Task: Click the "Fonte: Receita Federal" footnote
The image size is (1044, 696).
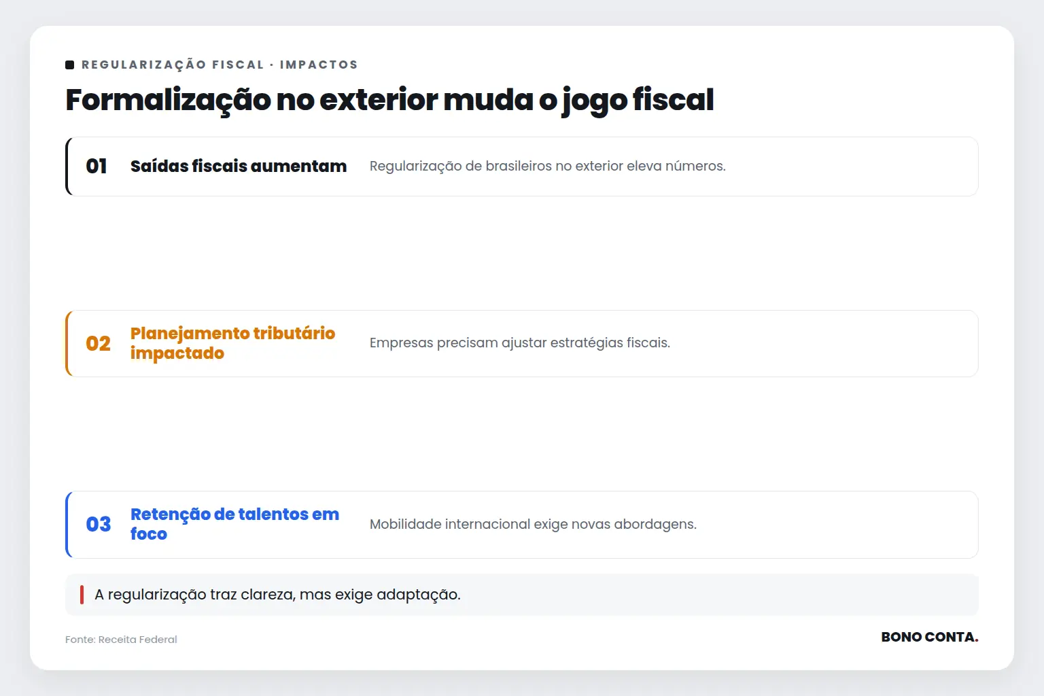Action: point(121,640)
